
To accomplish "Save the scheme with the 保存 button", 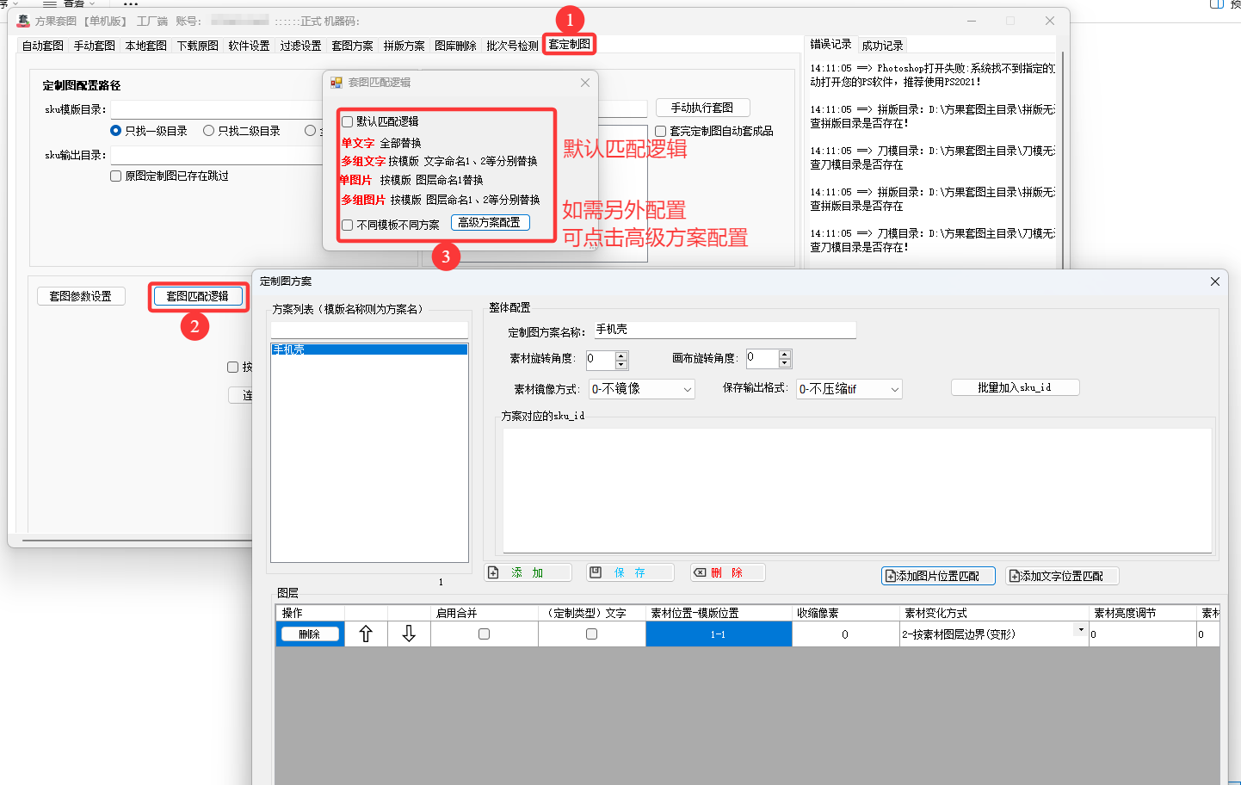I will [x=631, y=572].
